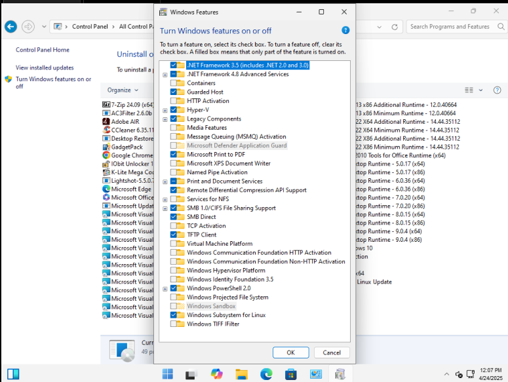The height and width of the screenshot is (382, 508).
Task: Select Microsoft XPS Document Writer row
Action: pos(228,164)
